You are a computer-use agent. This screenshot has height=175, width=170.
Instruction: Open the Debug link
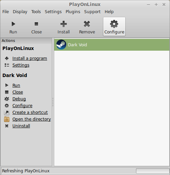(x=19, y=99)
